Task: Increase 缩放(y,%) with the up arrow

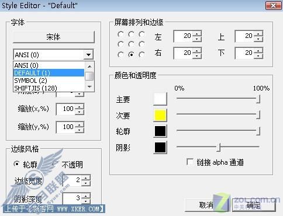Action: coord(80,124)
